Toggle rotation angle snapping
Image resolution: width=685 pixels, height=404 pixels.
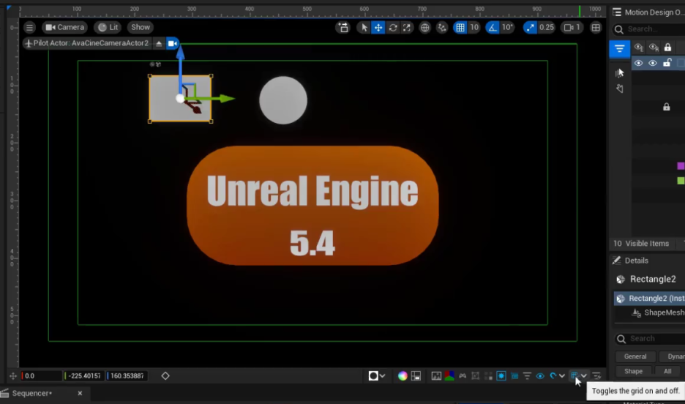click(493, 28)
